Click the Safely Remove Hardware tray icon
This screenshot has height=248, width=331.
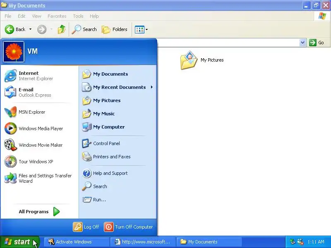click(x=293, y=242)
